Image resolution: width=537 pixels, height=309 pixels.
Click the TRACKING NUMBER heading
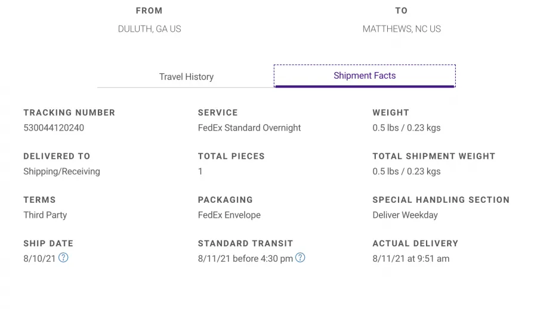[x=69, y=113]
